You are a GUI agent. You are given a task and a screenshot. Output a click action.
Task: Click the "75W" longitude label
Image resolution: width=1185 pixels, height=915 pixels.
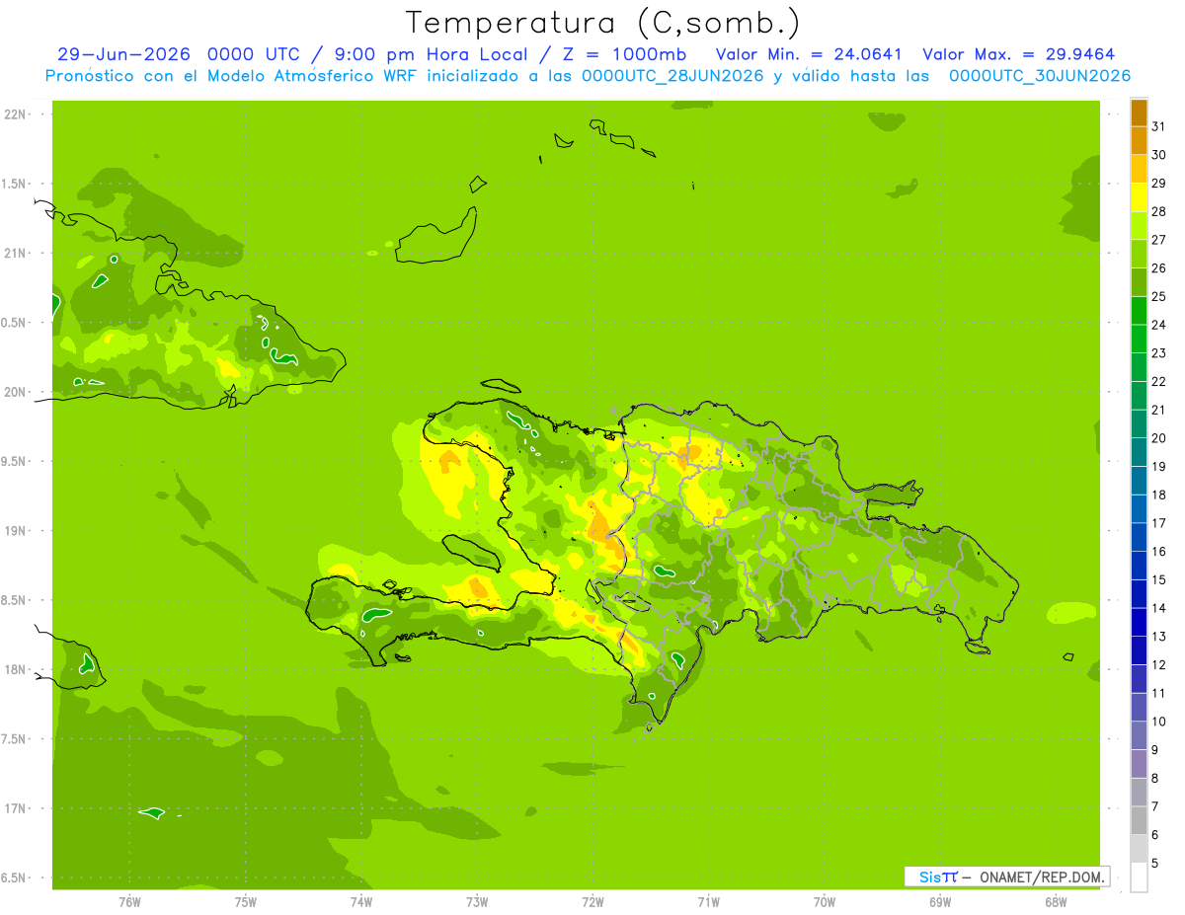245,902
